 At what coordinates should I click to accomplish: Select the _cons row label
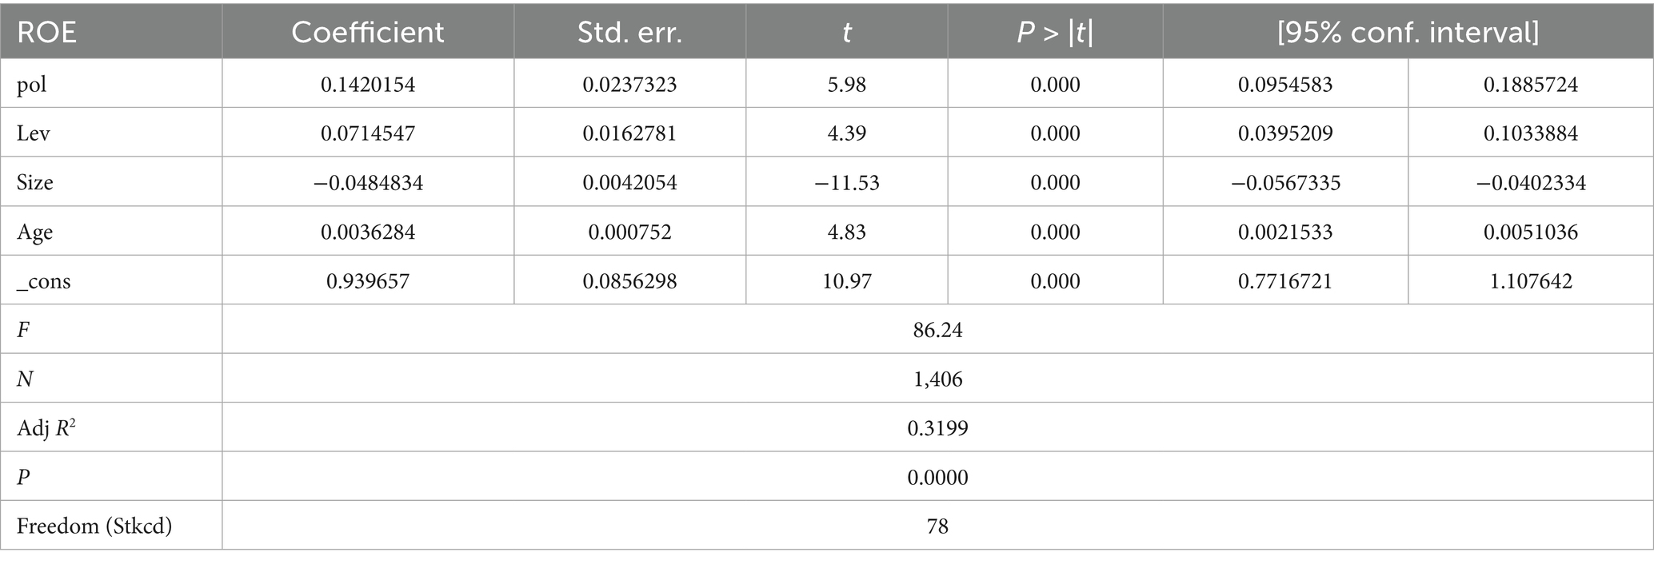pyautogui.click(x=44, y=281)
